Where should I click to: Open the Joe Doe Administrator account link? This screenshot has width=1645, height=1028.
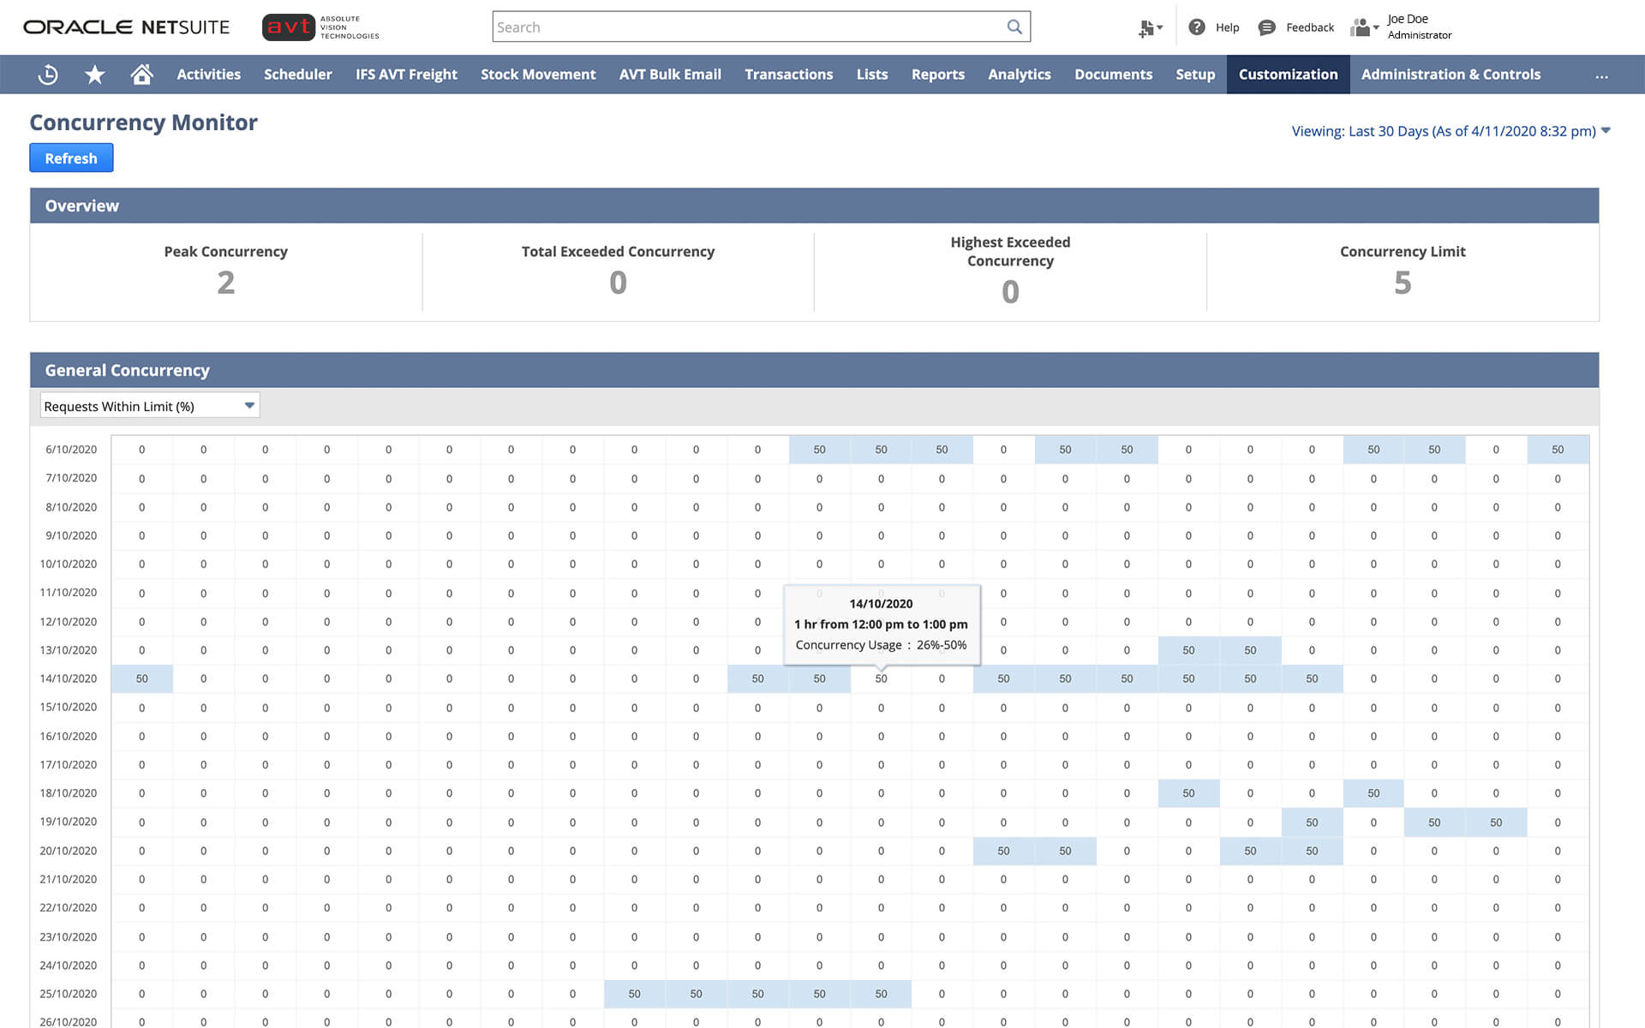pyautogui.click(x=1419, y=27)
